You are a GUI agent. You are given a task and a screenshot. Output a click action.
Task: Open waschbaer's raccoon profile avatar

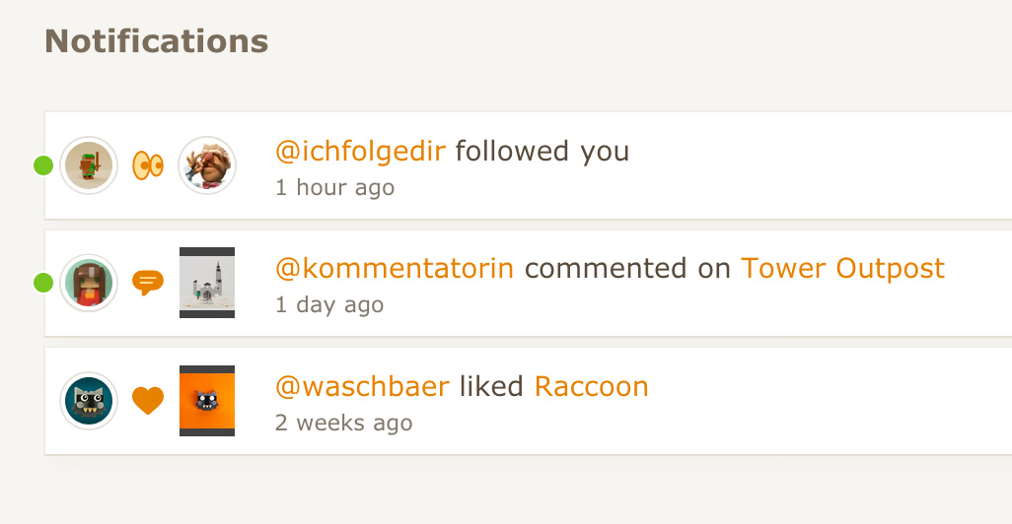click(89, 400)
